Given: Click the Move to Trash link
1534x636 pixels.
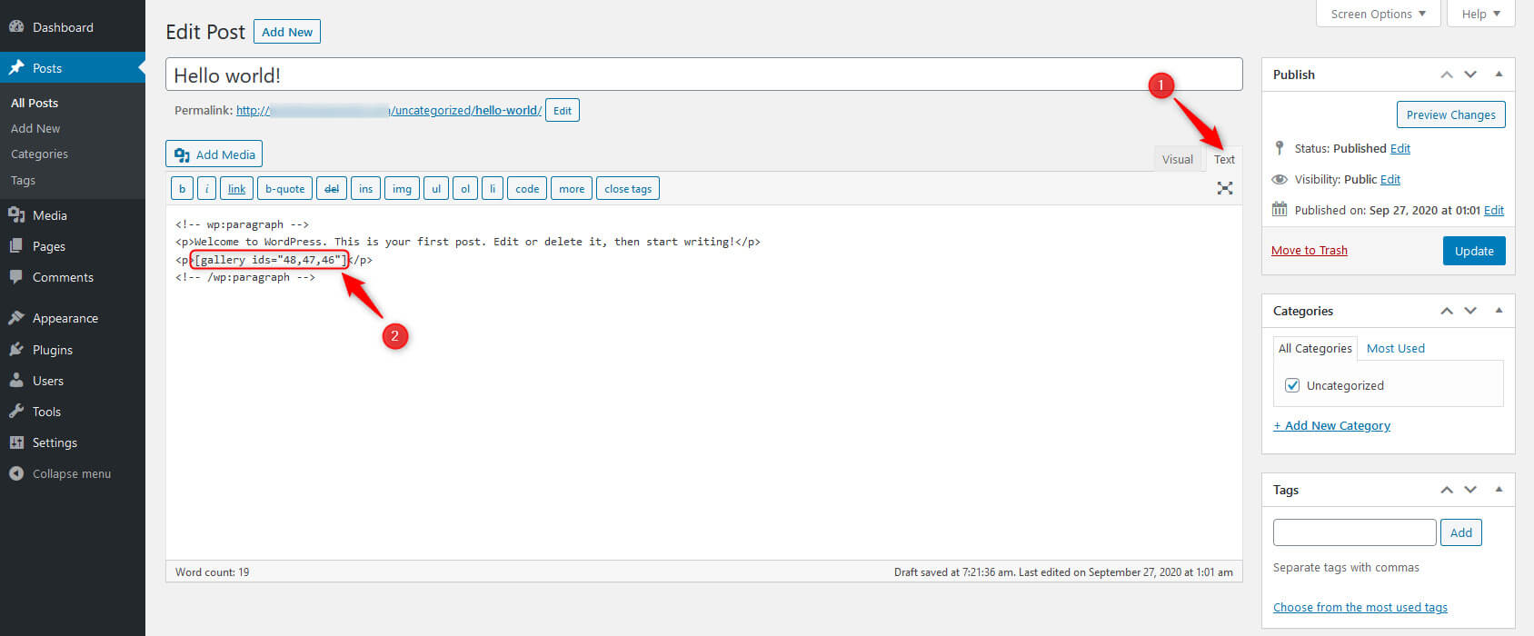Looking at the screenshot, I should tap(1309, 251).
